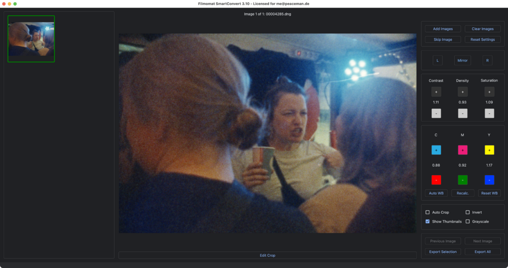Viewport: 508px width, 268px height.
Task: Click the magenta plus color button
Action: pos(462,150)
